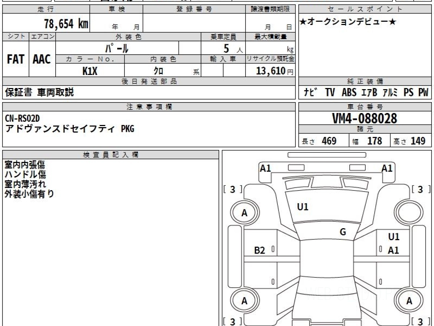Viewport: 434px width, 326px height.
Task: Click the wheel circle A nearest the B2 mark
Action: (x=244, y=213)
